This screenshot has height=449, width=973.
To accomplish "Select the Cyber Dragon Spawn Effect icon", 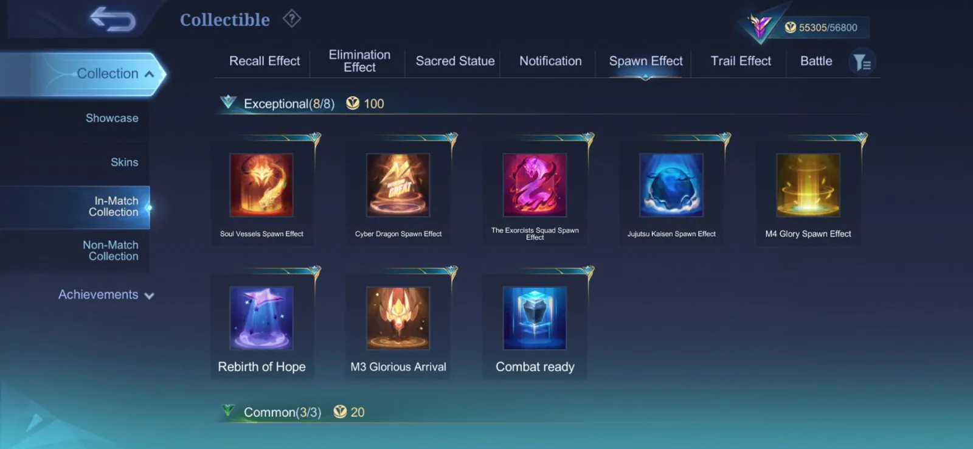I will point(398,185).
